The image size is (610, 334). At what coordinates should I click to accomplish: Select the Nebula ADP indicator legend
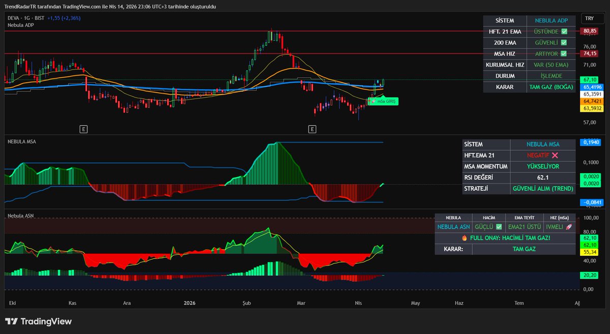(20, 24)
